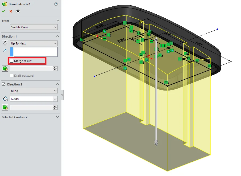The height and width of the screenshot is (176, 241).
Task: Click the Direction 1 draft on/off icon
Action: click(x=5, y=69)
